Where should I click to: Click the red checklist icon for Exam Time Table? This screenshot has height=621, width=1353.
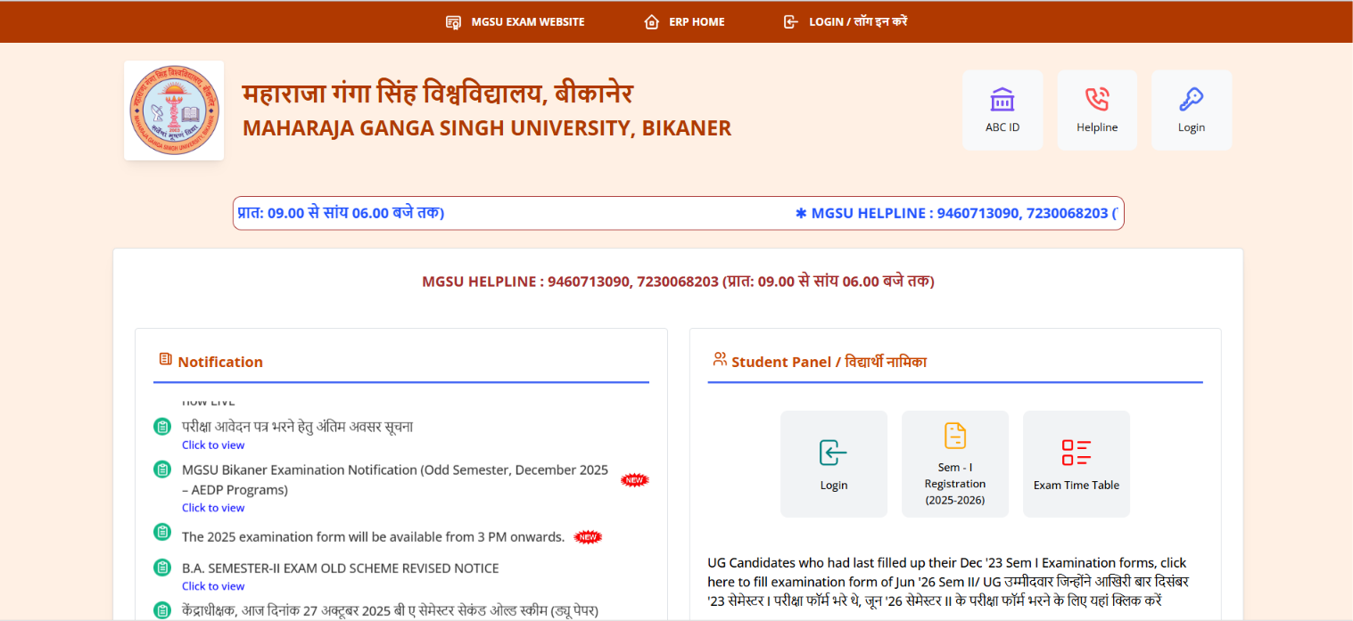pos(1077,453)
